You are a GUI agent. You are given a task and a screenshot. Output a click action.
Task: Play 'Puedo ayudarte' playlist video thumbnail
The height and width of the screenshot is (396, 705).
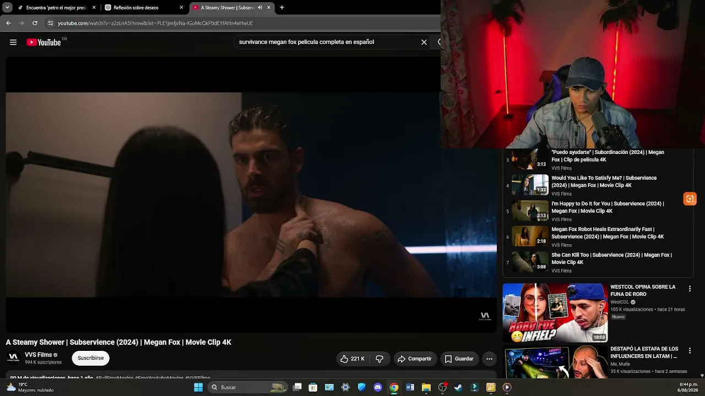530,159
